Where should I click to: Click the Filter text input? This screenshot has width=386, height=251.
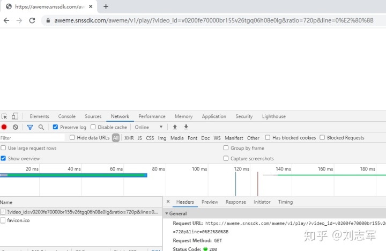pyautogui.click(x=32, y=138)
